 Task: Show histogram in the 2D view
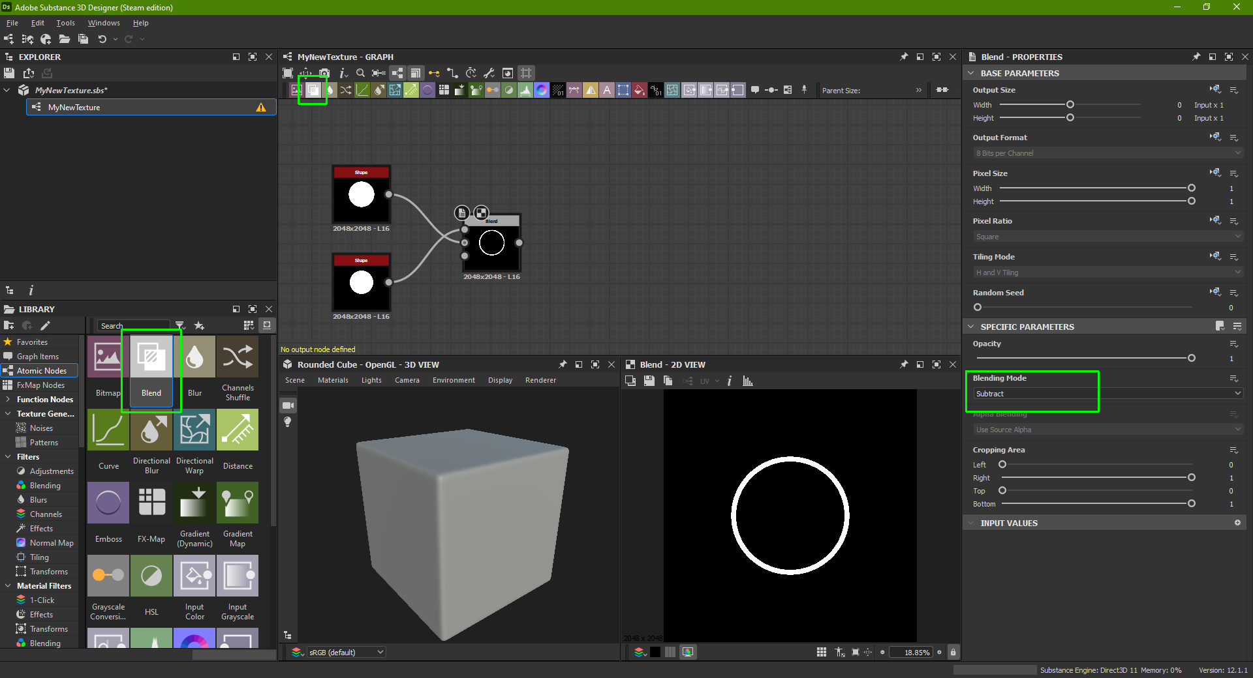coord(747,381)
